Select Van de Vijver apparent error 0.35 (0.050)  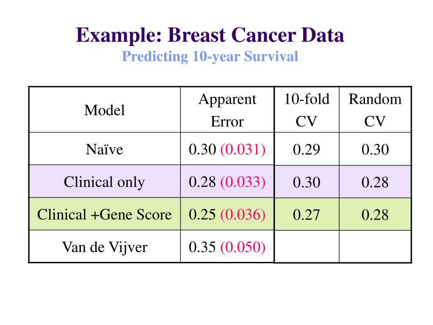227,247
